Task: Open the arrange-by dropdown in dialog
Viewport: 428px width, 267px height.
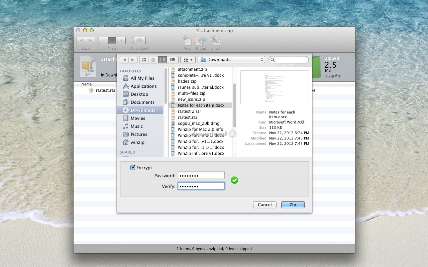Action: (x=188, y=60)
